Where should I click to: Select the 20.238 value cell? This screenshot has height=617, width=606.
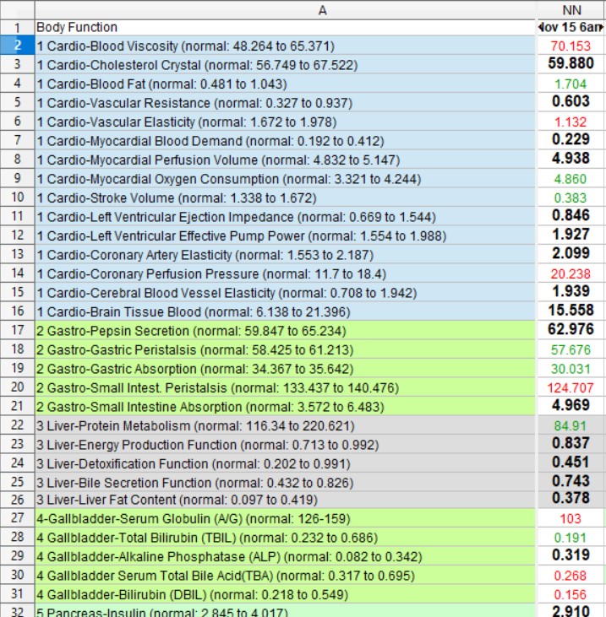(571, 273)
